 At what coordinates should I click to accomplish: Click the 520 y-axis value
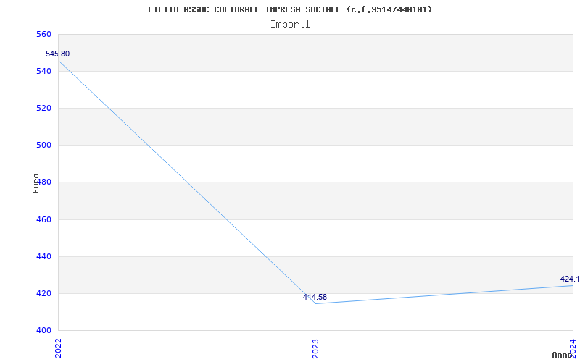tap(43, 108)
